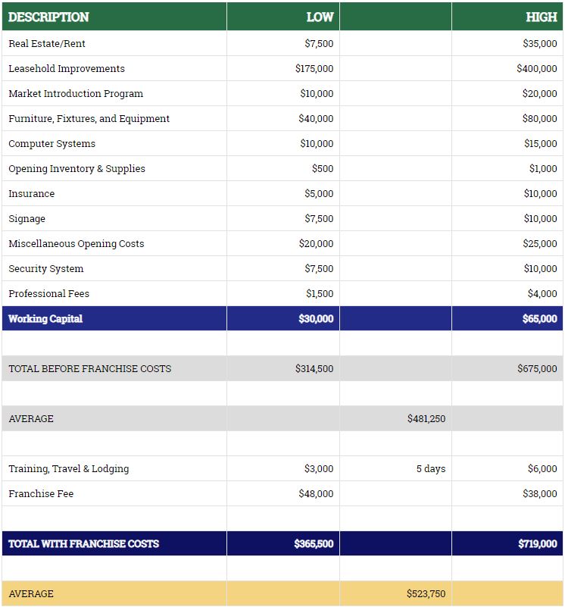565x607 pixels.
Task: Select the Computer Systems high value $15,000
Action: coord(539,144)
